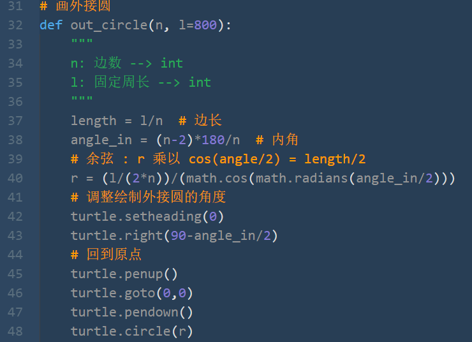This screenshot has width=472, height=342.
Task: Place cursor on the length variable assignment
Action: tap(93, 121)
